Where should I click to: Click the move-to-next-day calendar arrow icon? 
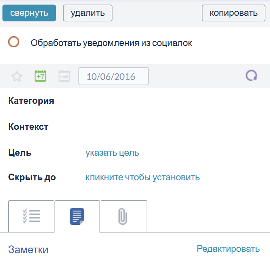[64, 76]
